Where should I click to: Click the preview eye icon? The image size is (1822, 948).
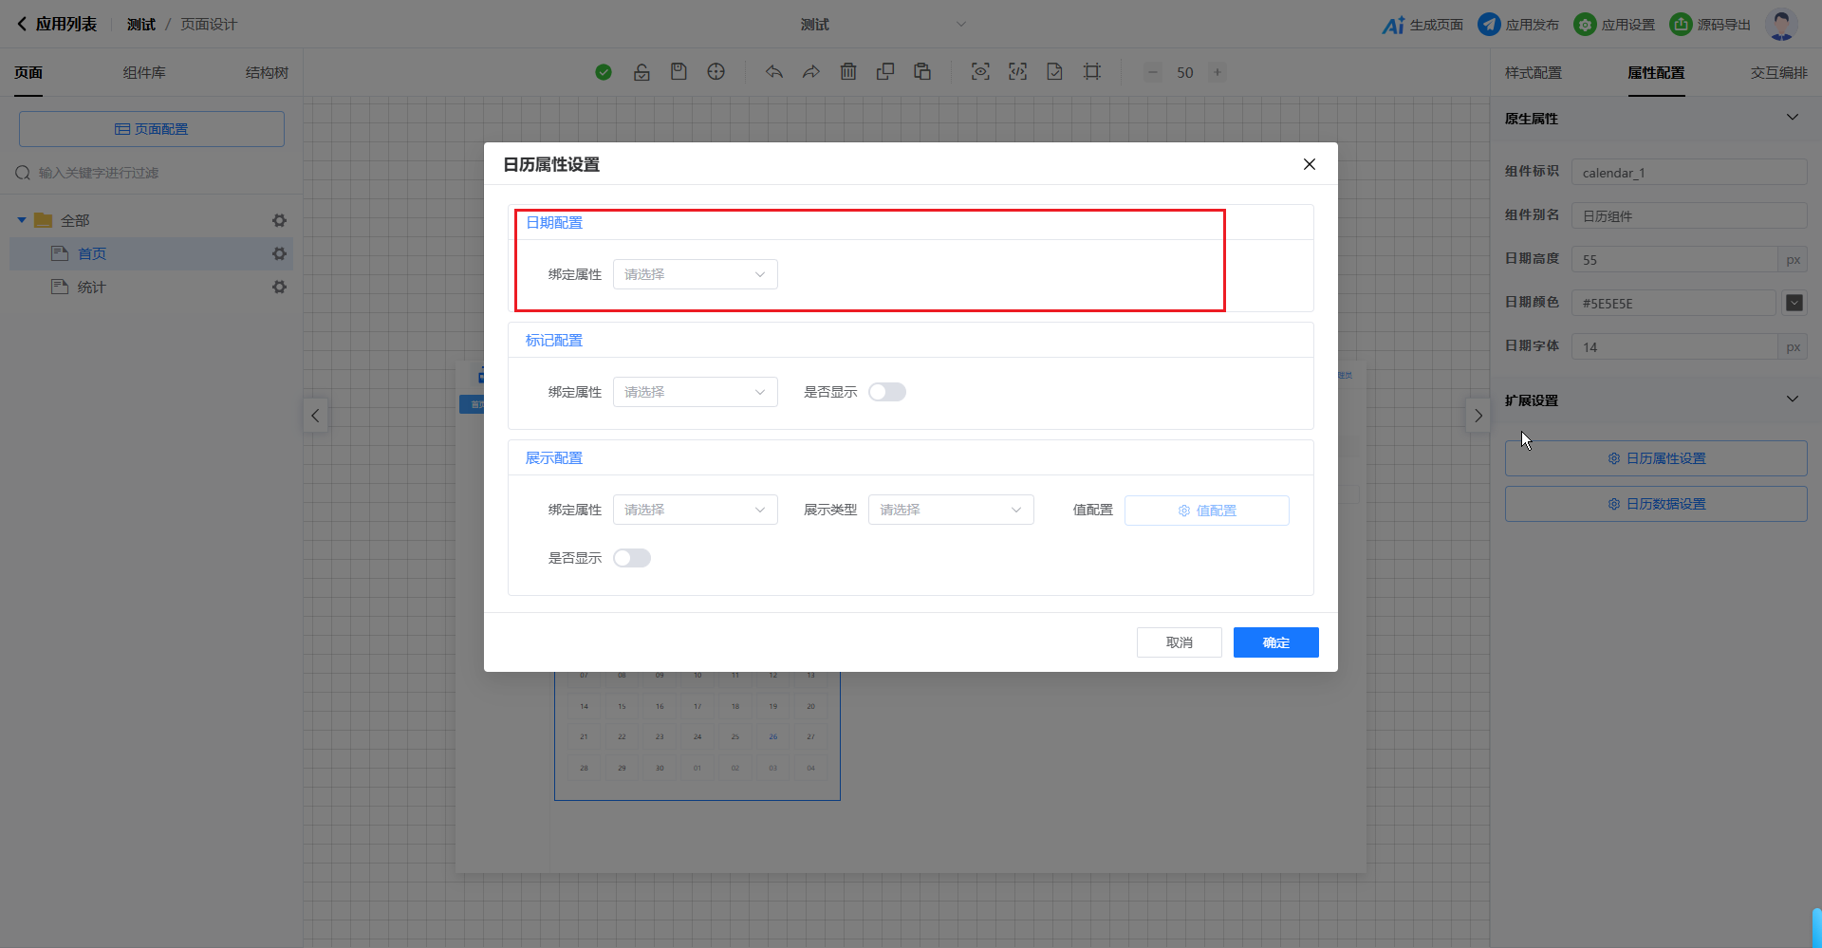point(980,72)
